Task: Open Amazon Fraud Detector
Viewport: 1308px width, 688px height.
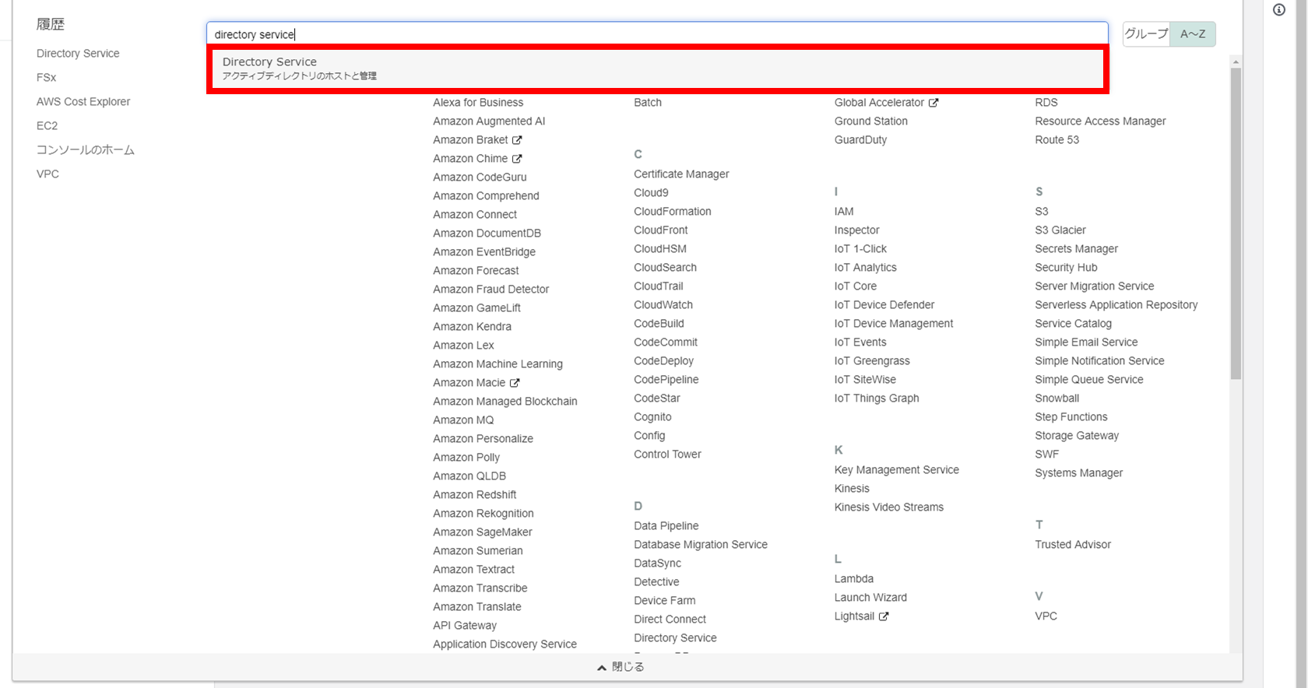Action: point(491,290)
